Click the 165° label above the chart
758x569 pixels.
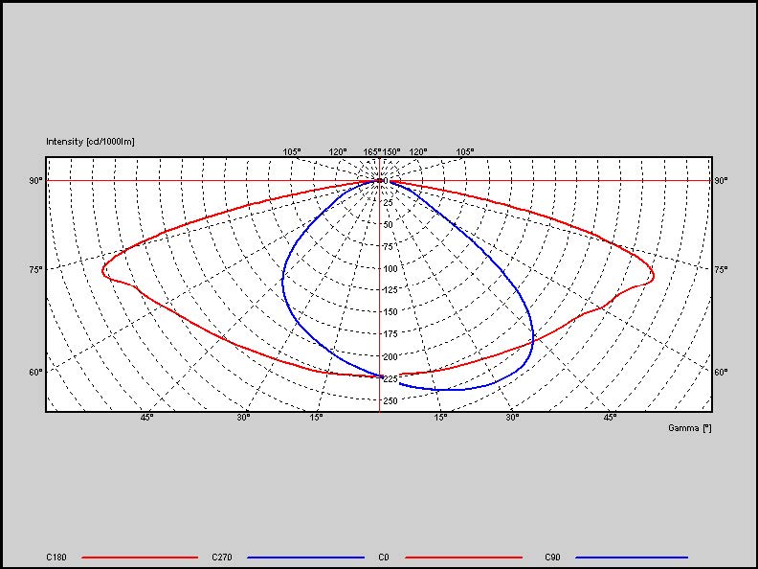pyautogui.click(x=372, y=151)
